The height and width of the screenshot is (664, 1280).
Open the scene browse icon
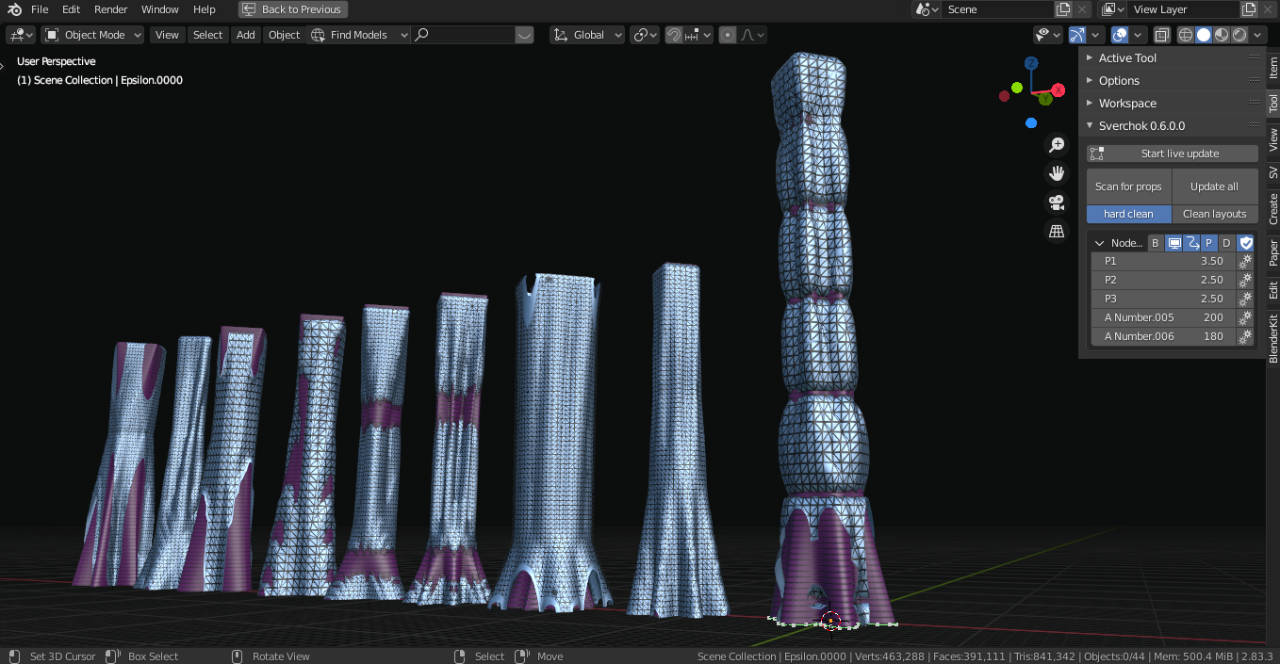(927, 9)
